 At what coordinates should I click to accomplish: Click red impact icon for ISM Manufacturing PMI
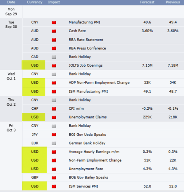(x=54, y=92)
